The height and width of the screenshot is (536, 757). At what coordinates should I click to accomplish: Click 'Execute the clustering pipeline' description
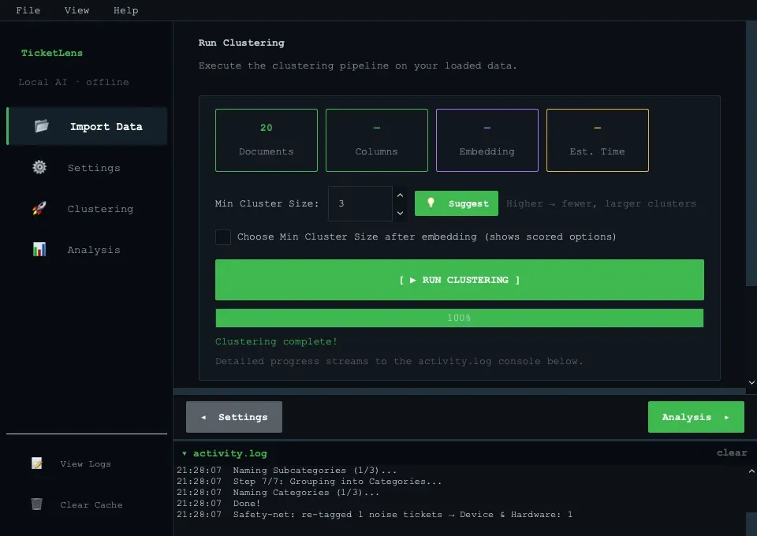(357, 65)
